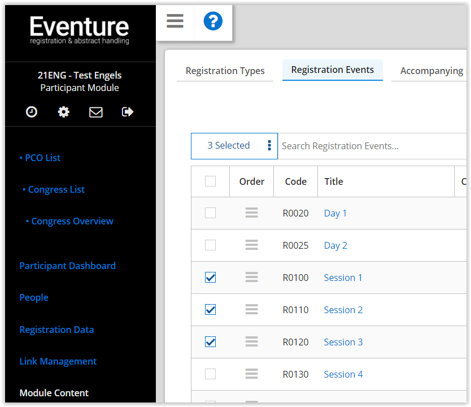Viewport: 471px width, 407px height.
Task: Uncheck the Session 2 checkbox
Action: pyautogui.click(x=210, y=309)
